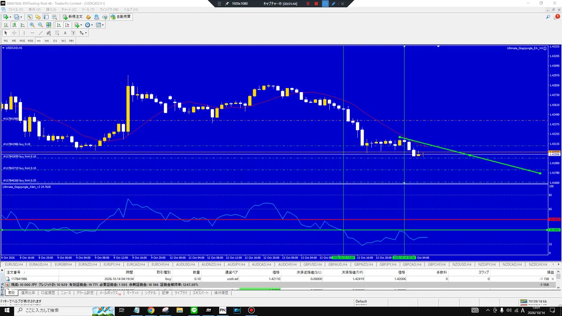Pause the screen capture recording
This screenshot has height=316, width=562.
click(x=308, y=3)
